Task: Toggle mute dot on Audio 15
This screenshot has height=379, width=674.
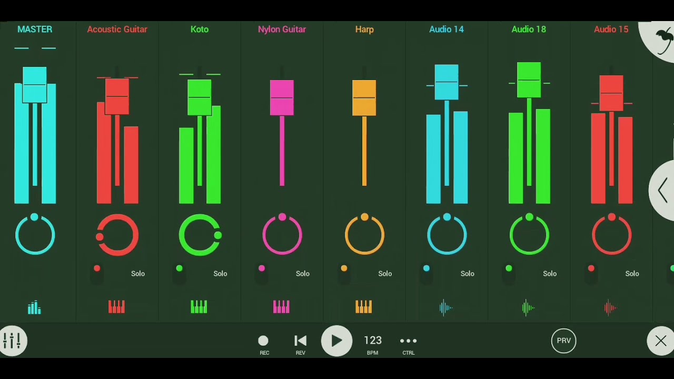Action: 591,268
